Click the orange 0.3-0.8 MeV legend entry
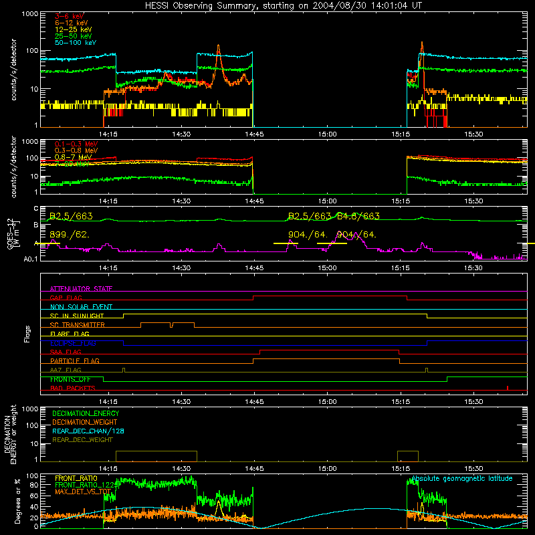535x535 pixels. click(x=76, y=150)
